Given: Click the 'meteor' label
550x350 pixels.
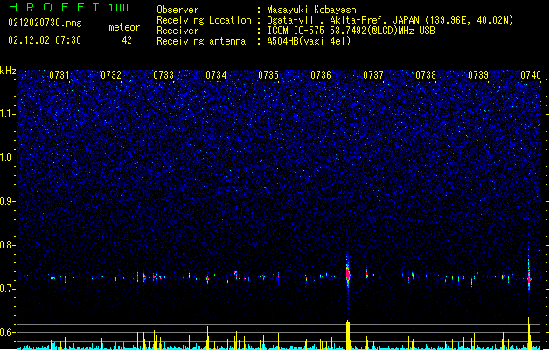Looking at the screenshot, I should [x=124, y=27].
